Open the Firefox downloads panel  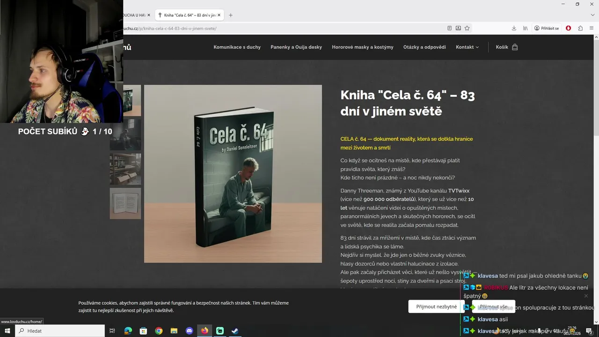[x=514, y=28]
